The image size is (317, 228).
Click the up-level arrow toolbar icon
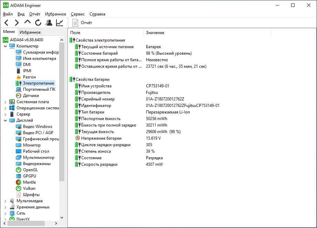point(28,22)
